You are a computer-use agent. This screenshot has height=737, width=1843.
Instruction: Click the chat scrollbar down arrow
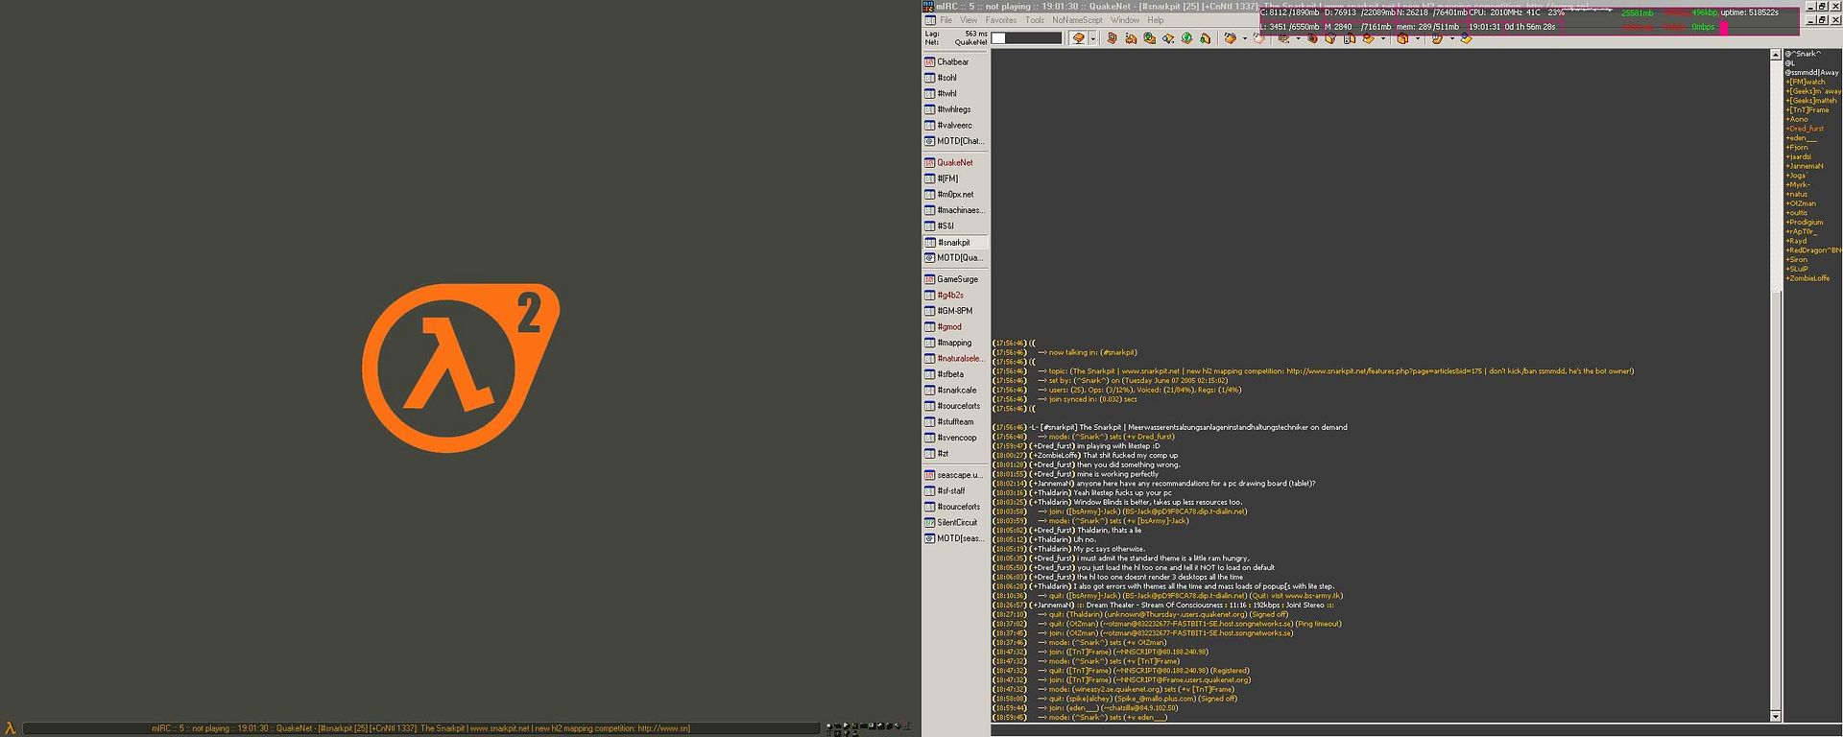[x=1775, y=717]
